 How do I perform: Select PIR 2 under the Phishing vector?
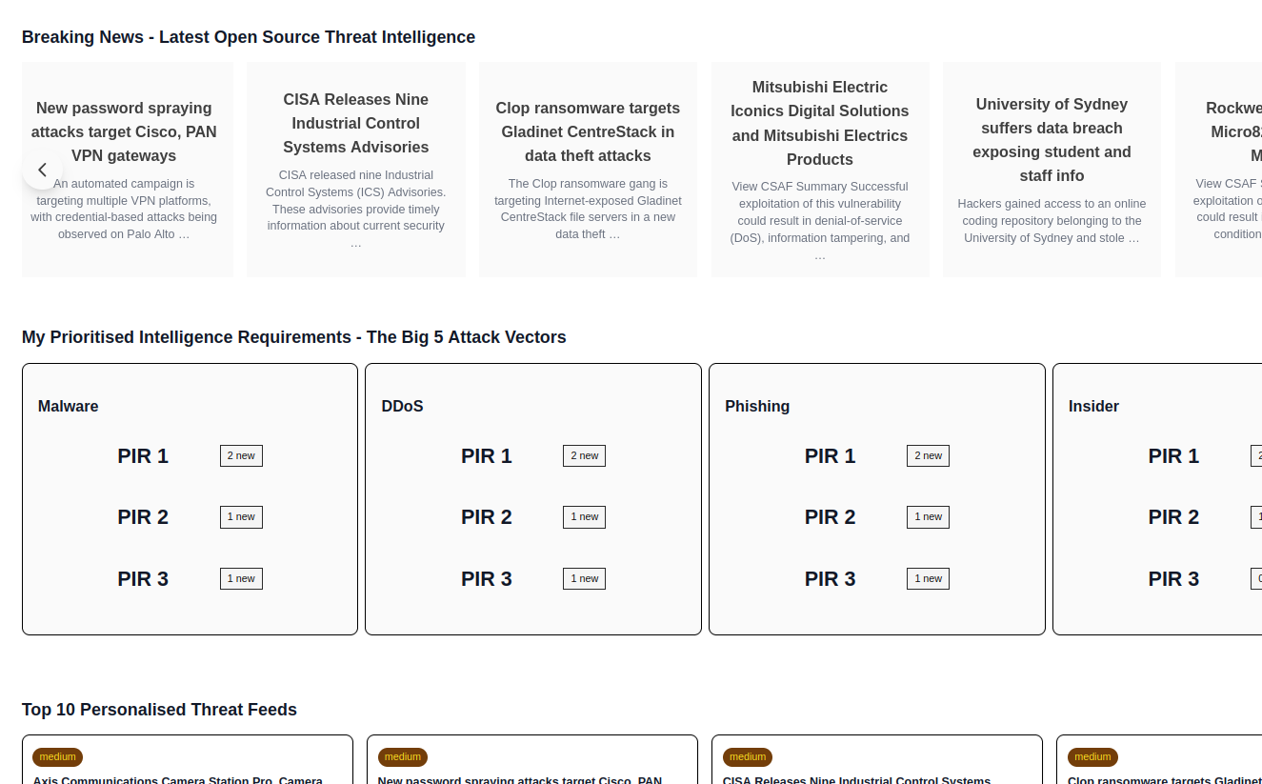coord(830,517)
